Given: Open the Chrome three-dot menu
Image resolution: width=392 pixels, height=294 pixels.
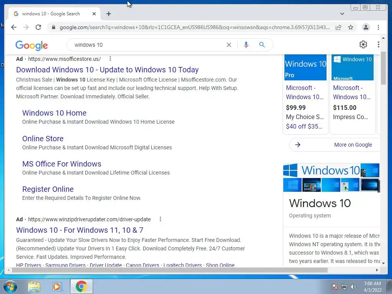Looking at the screenshot, I should 378,27.
